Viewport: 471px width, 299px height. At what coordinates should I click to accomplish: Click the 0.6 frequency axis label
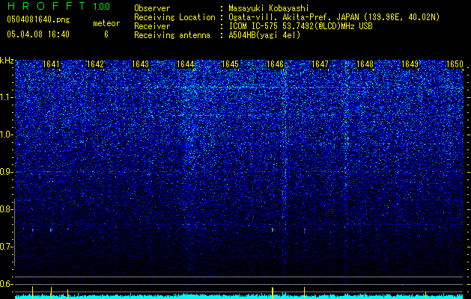[6, 284]
